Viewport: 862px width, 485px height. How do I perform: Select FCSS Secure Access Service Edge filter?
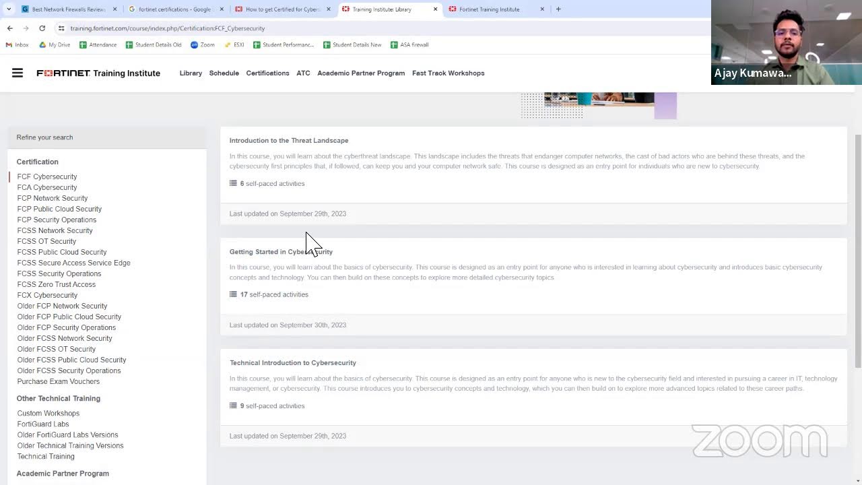click(x=73, y=263)
